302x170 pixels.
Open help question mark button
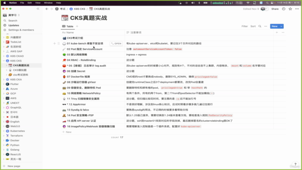(x=295, y=164)
